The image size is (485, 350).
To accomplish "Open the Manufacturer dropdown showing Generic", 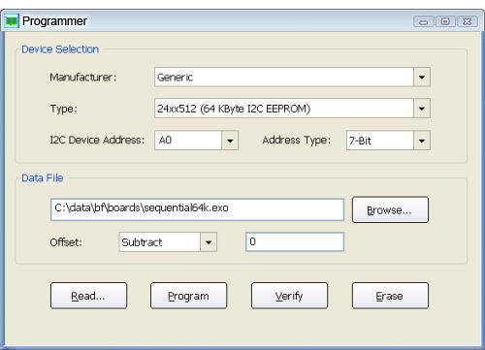I will (292, 77).
